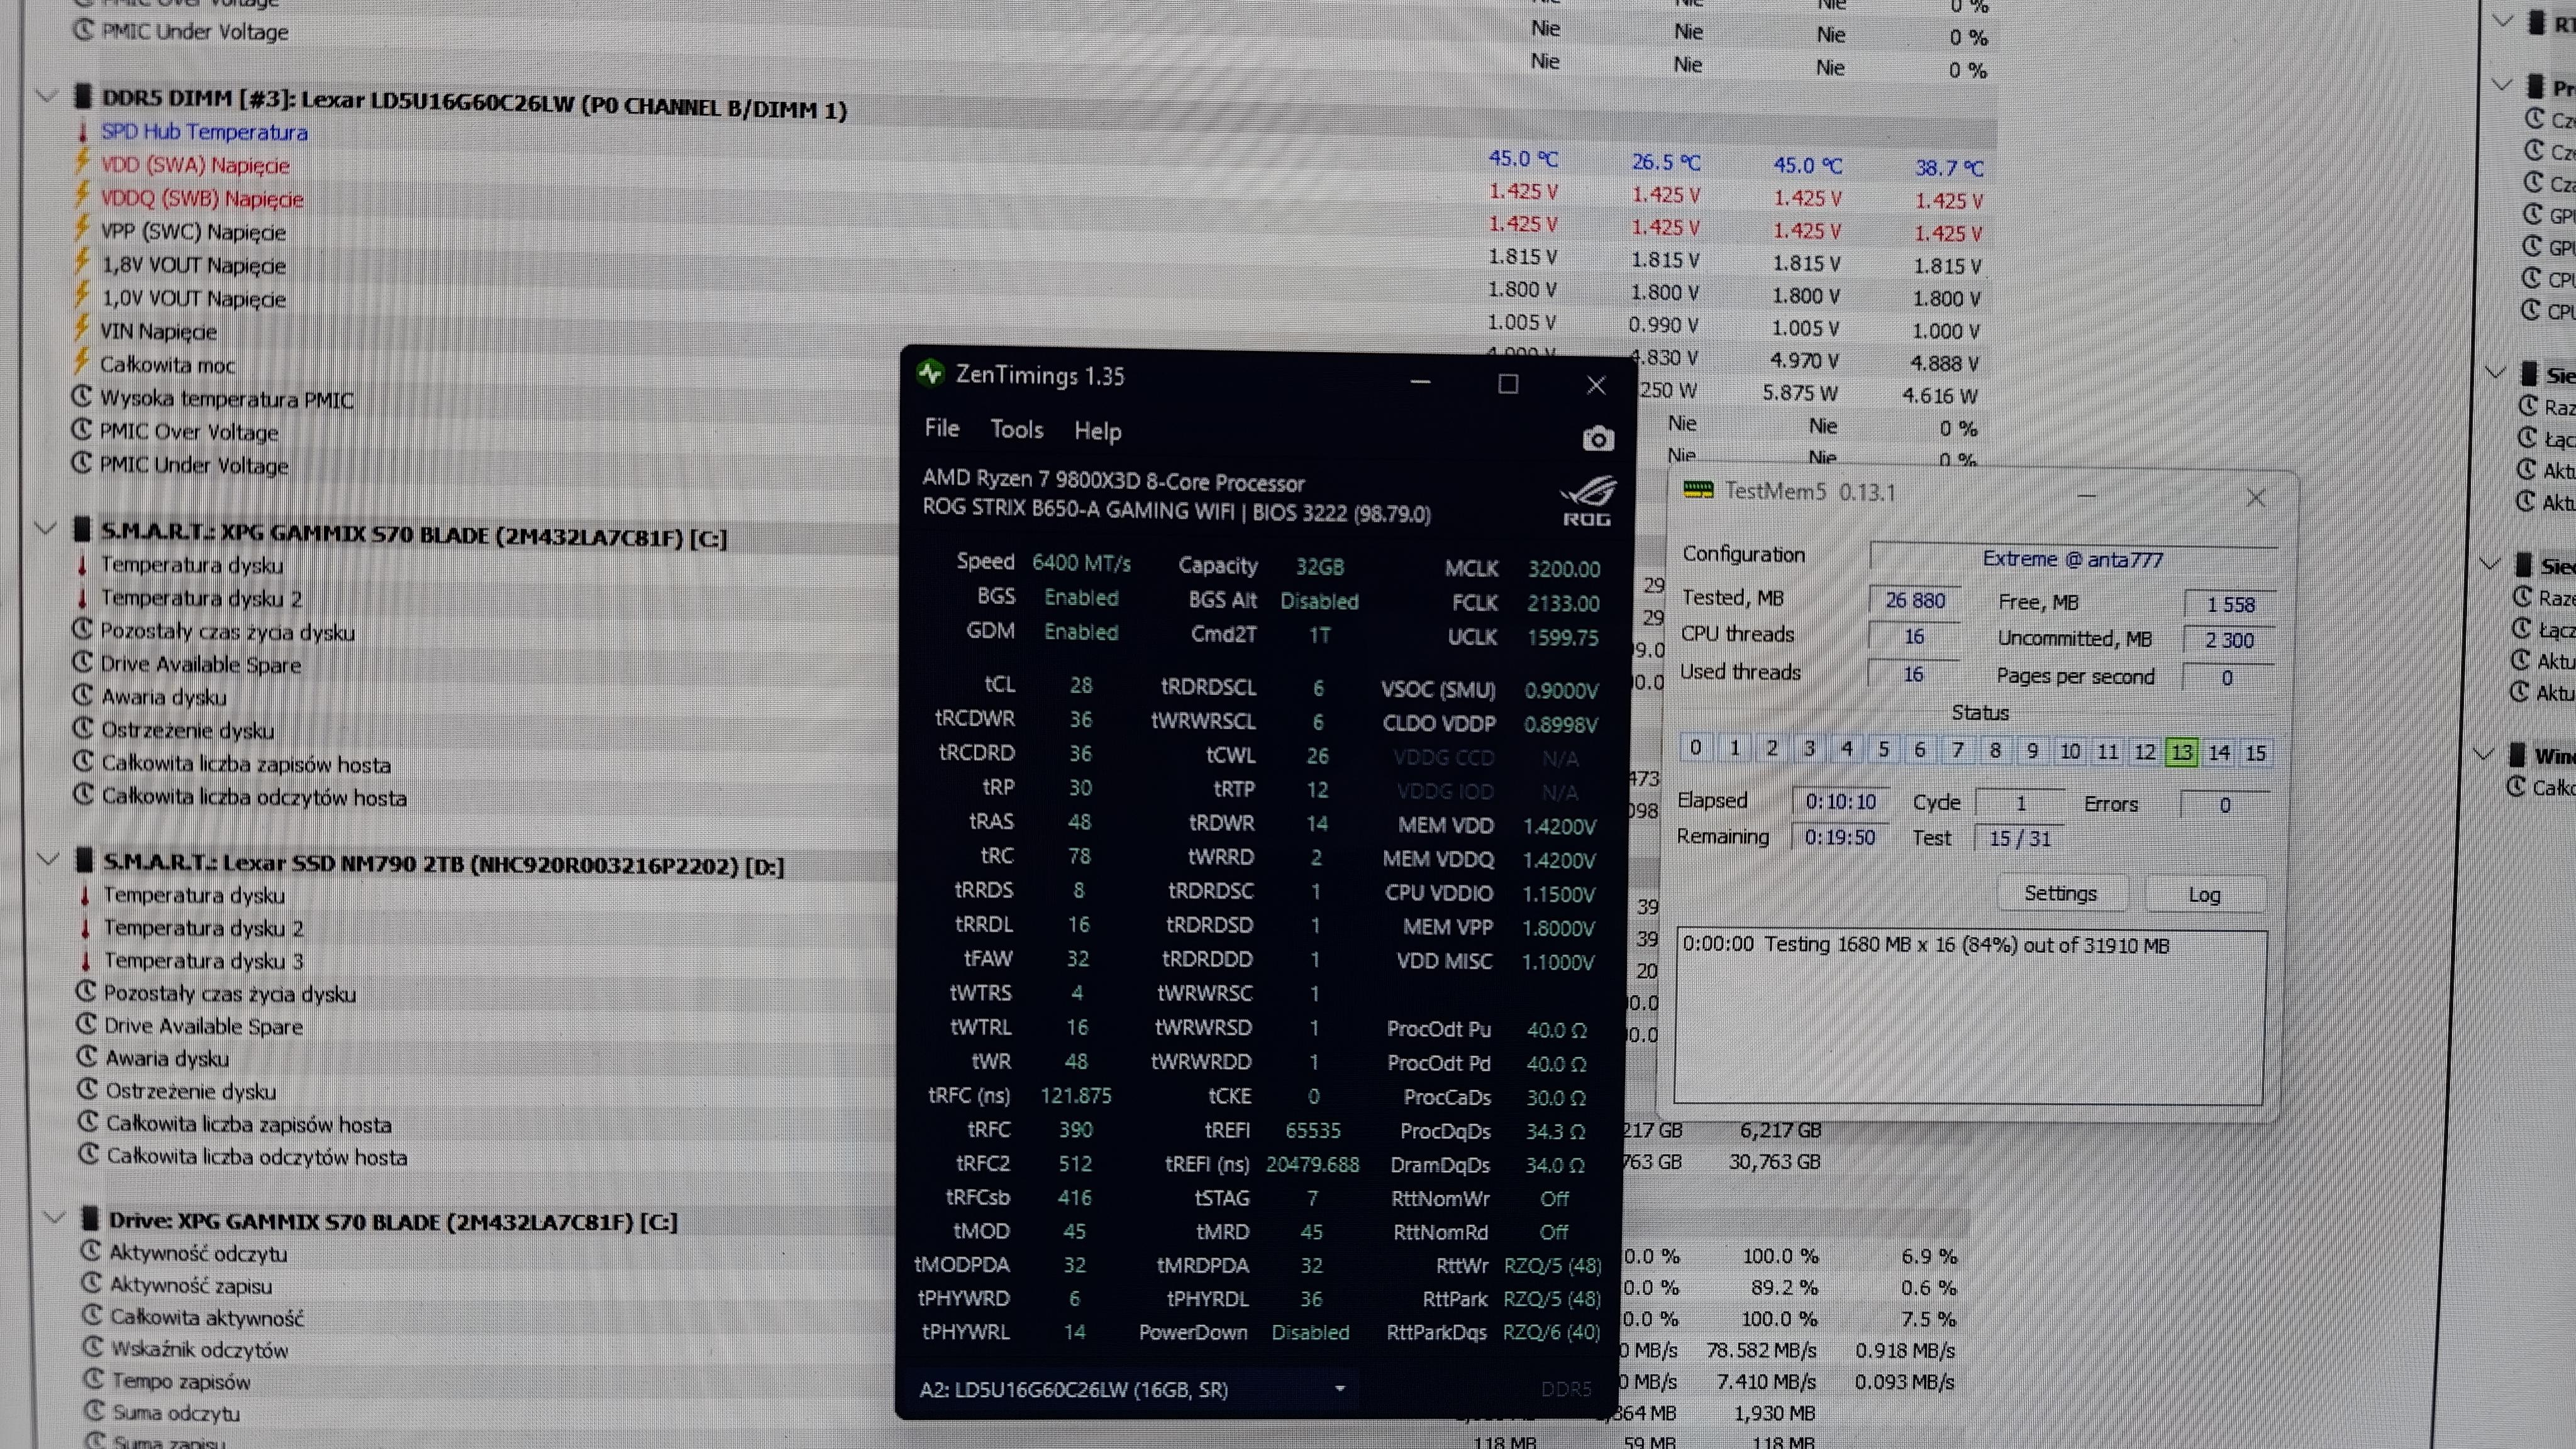Viewport: 2576px width, 1449px height.
Task: Click the ZenTimings app logo icon
Action: tap(930, 374)
